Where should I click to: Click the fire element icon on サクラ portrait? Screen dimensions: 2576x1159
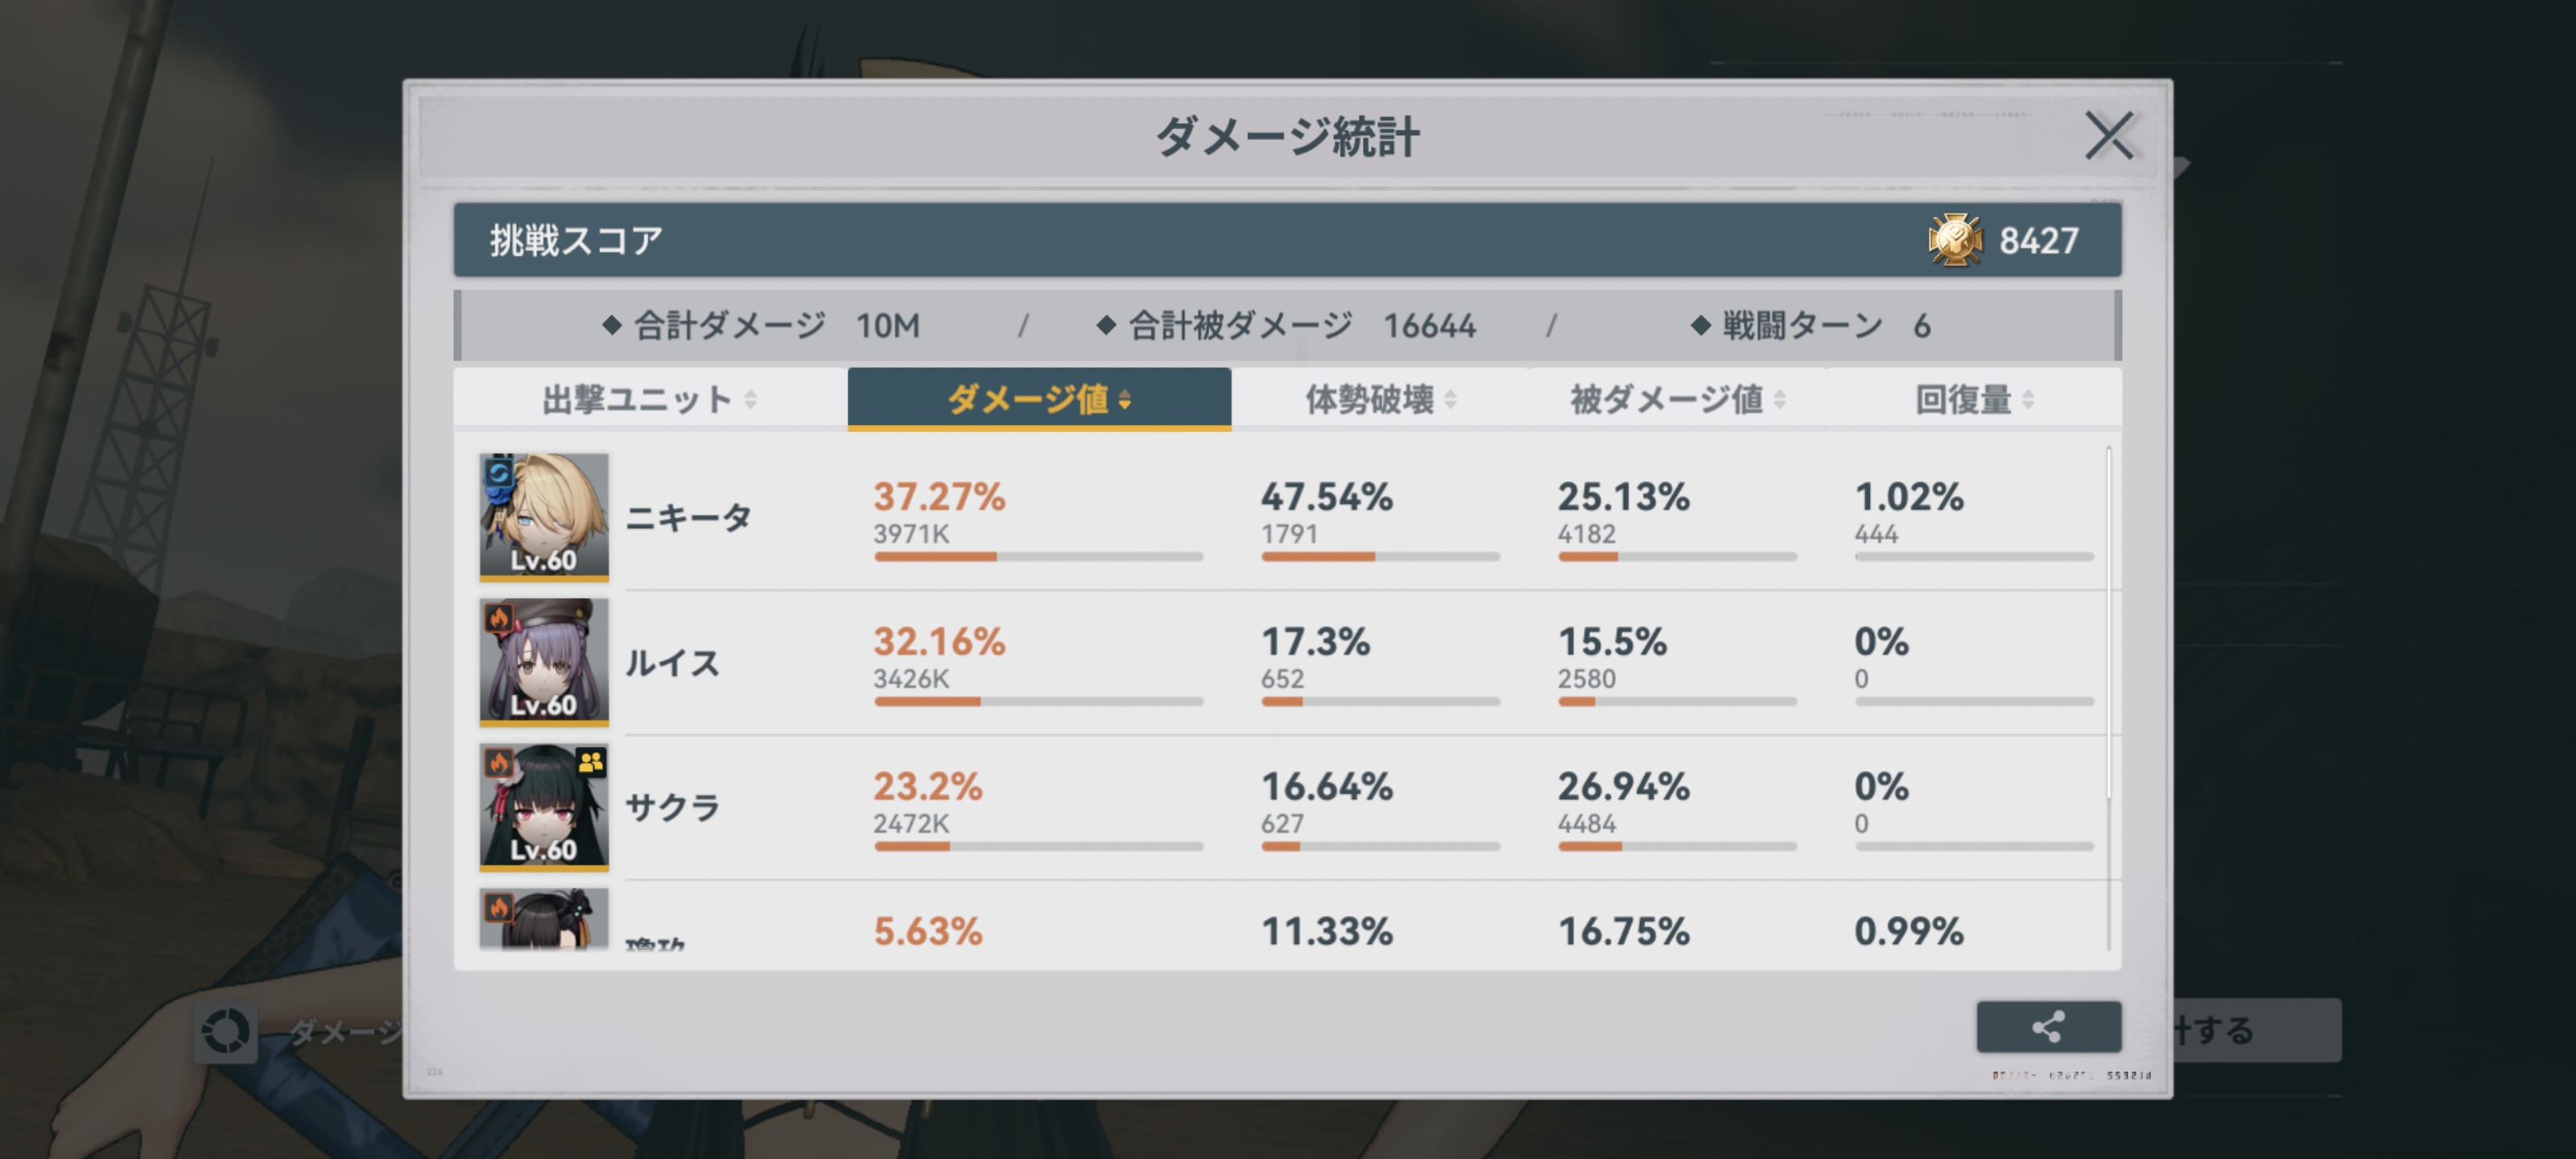pos(498,763)
